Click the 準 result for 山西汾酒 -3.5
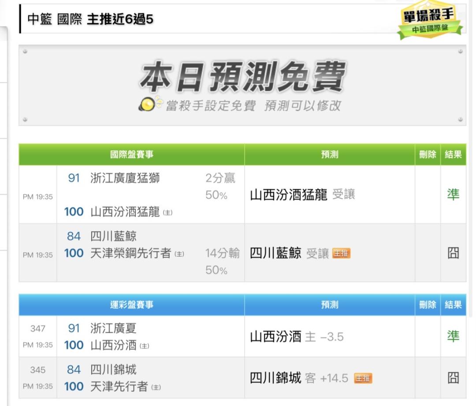The height and width of the screenshot is (406, 476). (453, 336)
